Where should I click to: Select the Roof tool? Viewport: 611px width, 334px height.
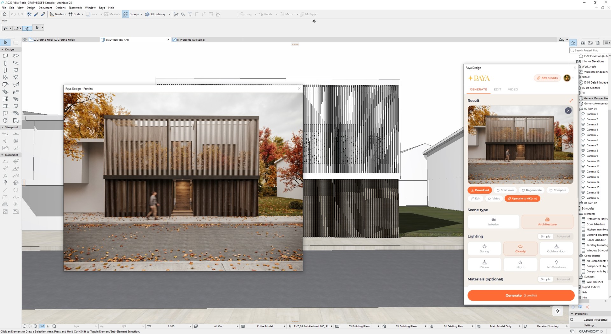pos(5,84)
